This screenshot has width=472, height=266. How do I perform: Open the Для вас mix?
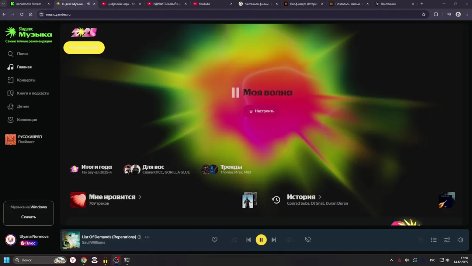point(157,169)
